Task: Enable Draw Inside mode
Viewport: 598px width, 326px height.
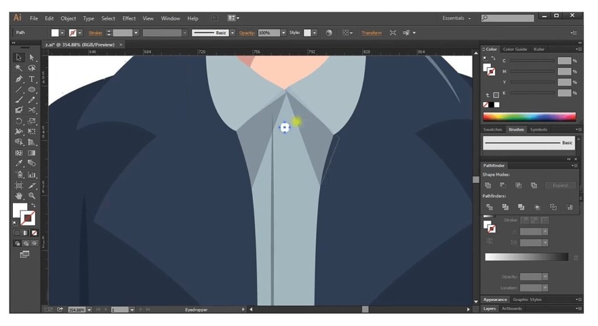Action: pyautogui.click(x=34, y=244)
